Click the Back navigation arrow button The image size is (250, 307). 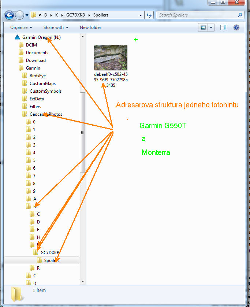[10, 15]
